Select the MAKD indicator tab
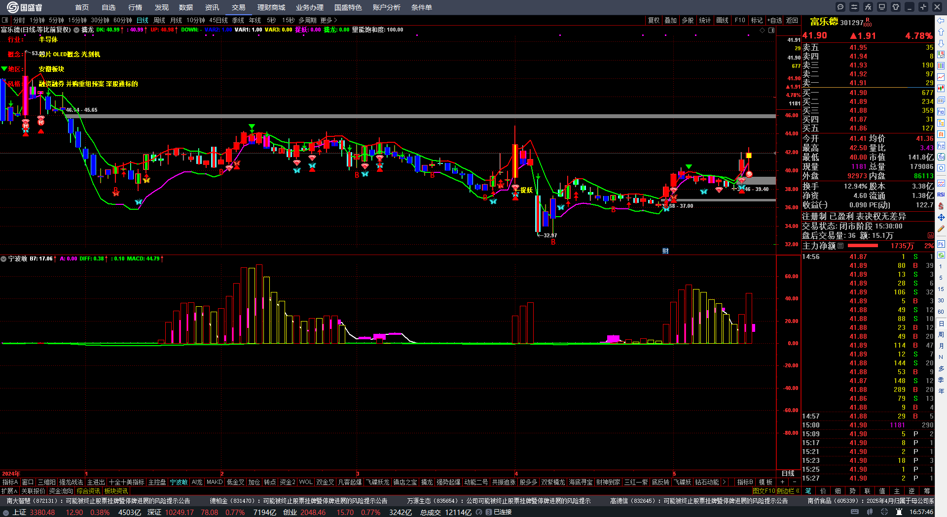Screen dimensions: 947x517 point(215,482)
